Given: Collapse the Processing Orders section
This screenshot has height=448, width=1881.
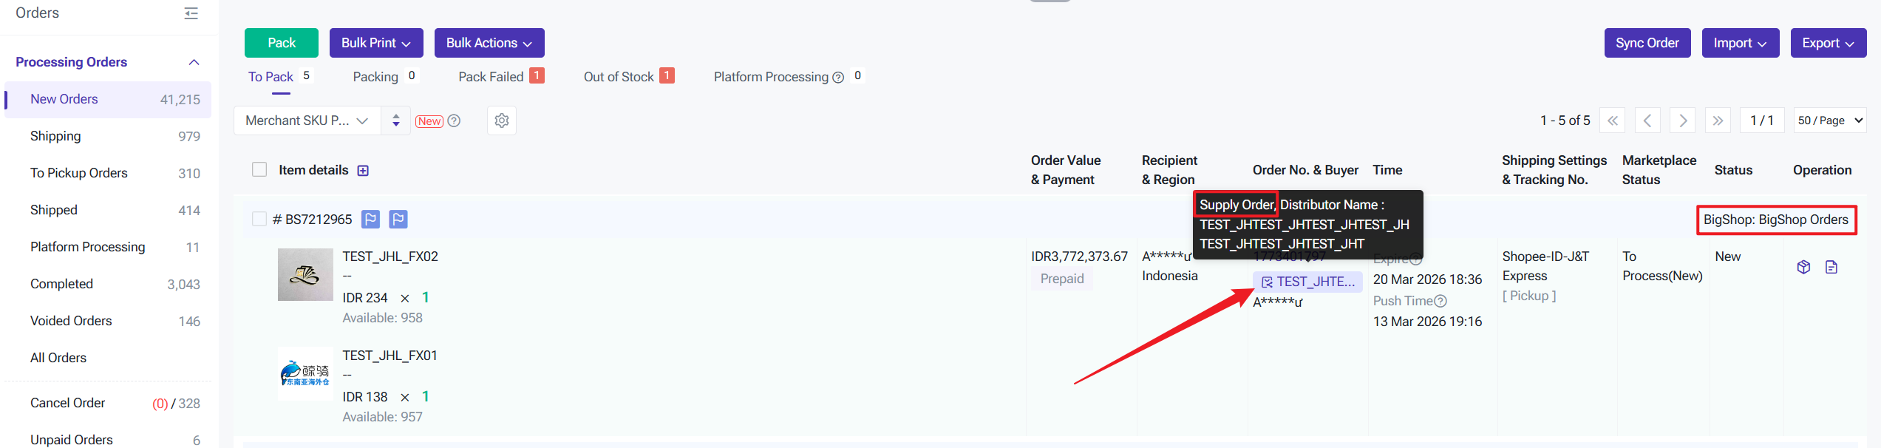Looking at the screenshot, I should pyautogui.click(x=194, y=62).
